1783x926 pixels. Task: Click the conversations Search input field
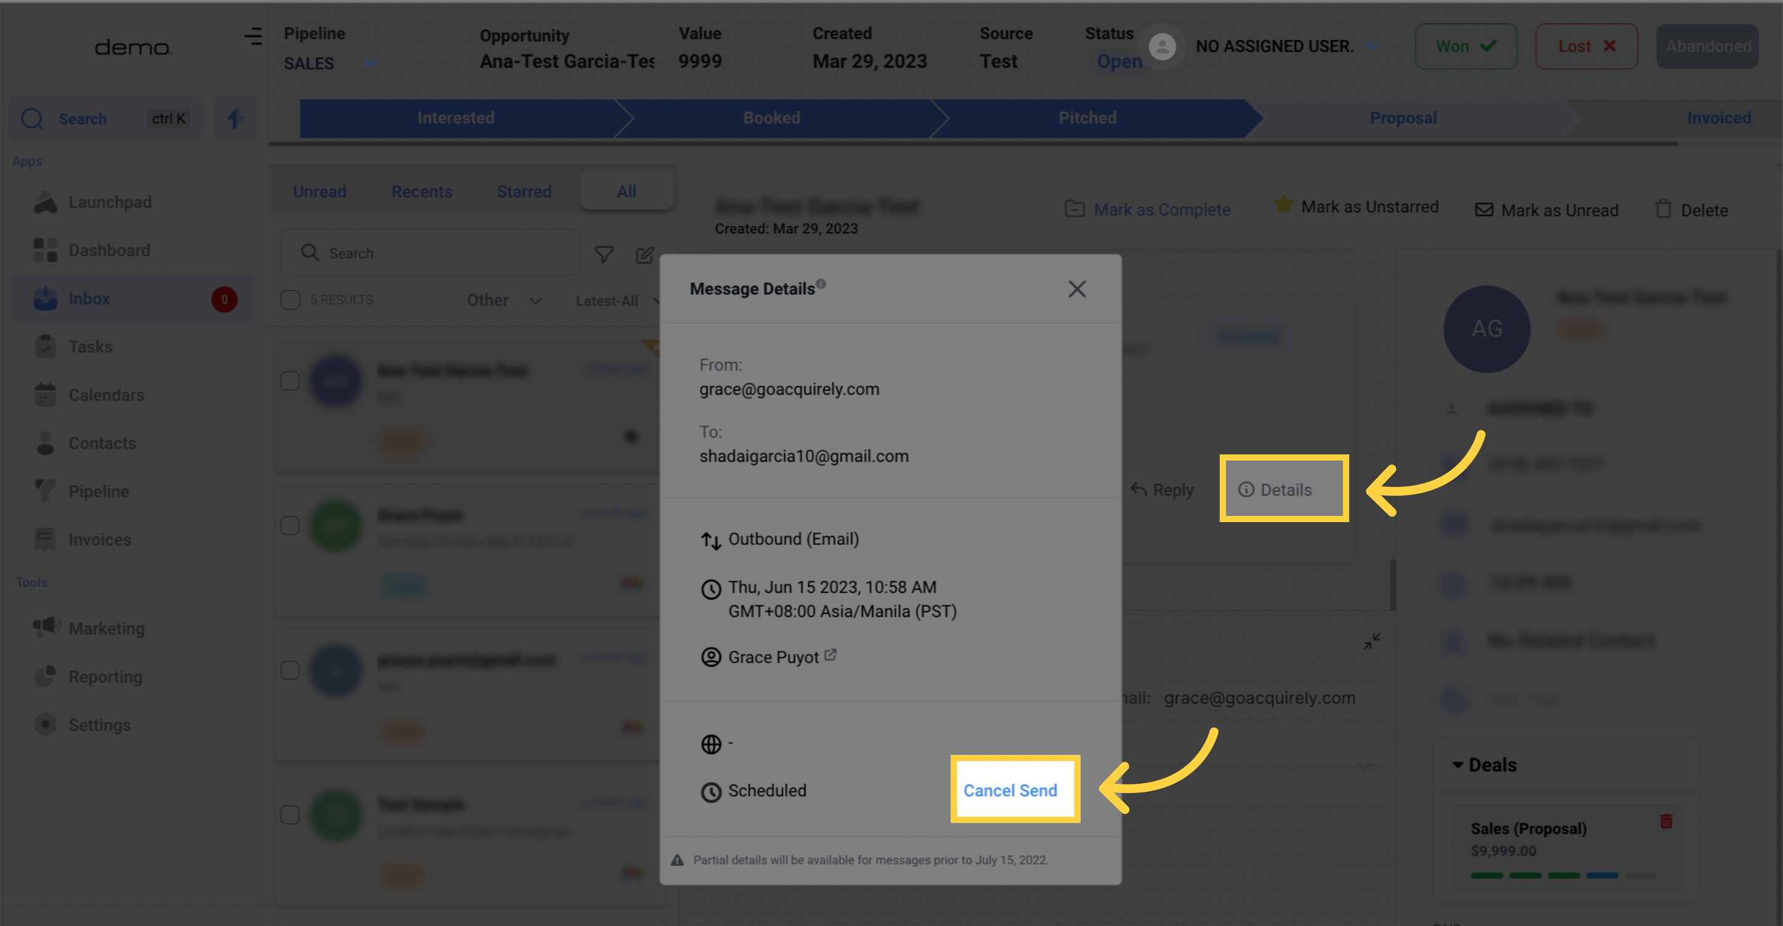tap(430, 253)
